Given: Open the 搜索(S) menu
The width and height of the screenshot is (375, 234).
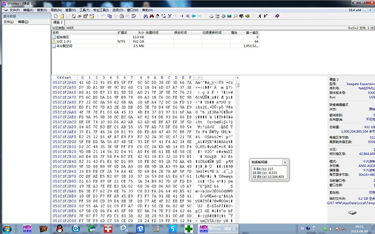Looking at the screenshot, I should tap(42, 10).
